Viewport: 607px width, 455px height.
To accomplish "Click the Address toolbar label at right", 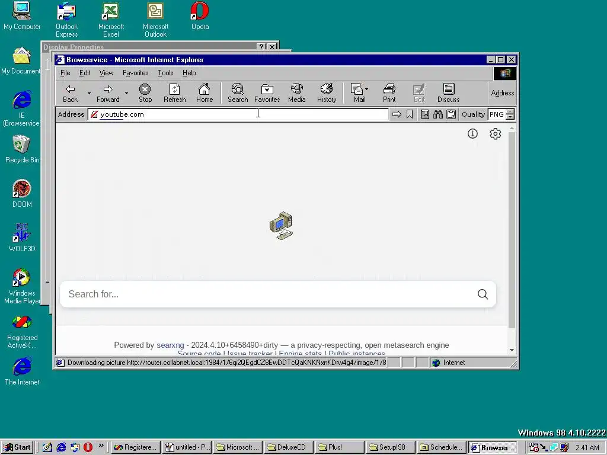I will tap(502, 93).
